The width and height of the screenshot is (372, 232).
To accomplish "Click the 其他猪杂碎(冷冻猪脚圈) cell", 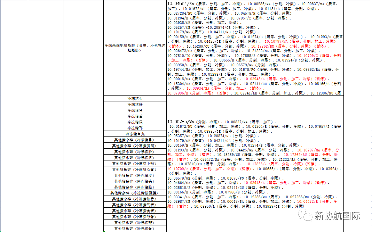I will point(135,146).
